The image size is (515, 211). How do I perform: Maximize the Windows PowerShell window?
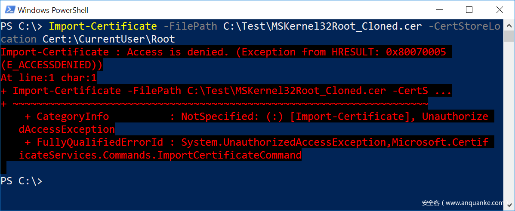[x=469, y=9]
